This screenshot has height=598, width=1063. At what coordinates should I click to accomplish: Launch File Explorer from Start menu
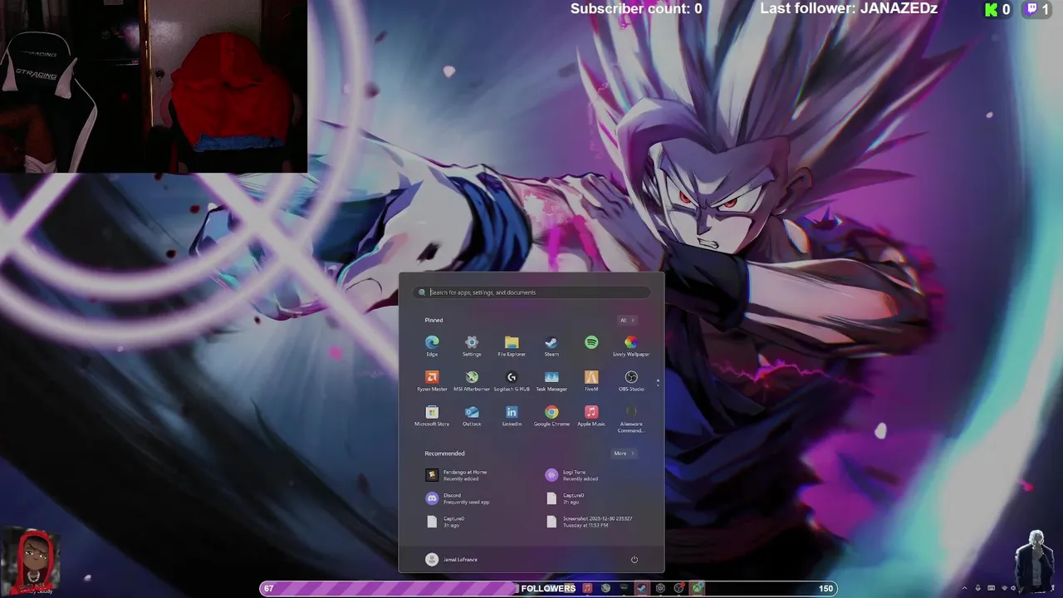click(512, 346)
